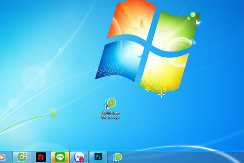This screenshot has height=163, width=244.
Task: Switch to the LINE app in taskbar
Action: 60,157
